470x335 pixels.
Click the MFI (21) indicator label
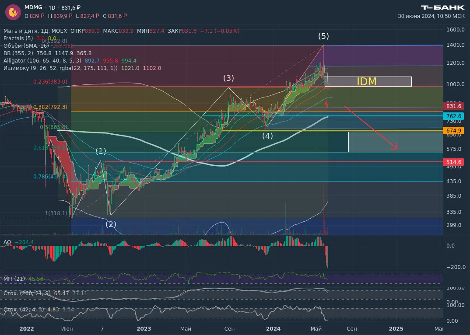(14, 279)
